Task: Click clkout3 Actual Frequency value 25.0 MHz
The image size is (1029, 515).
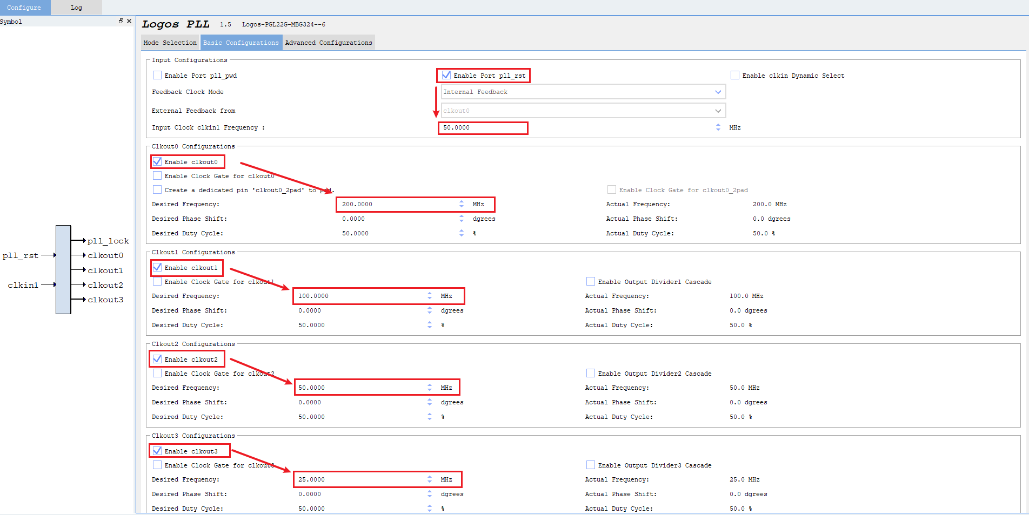Action: (744, 479)
